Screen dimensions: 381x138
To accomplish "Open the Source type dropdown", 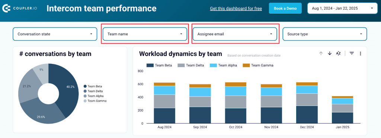I will (x=324, y=34).
